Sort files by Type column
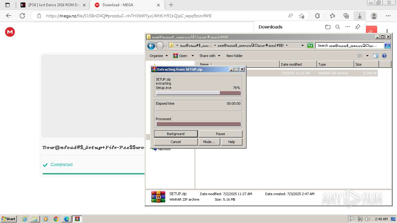The image size is (397, 223). tap(335, 64)
